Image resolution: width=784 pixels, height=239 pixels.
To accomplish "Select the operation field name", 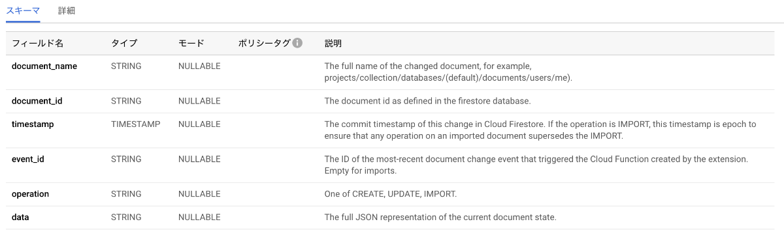I will click(30, 194).
